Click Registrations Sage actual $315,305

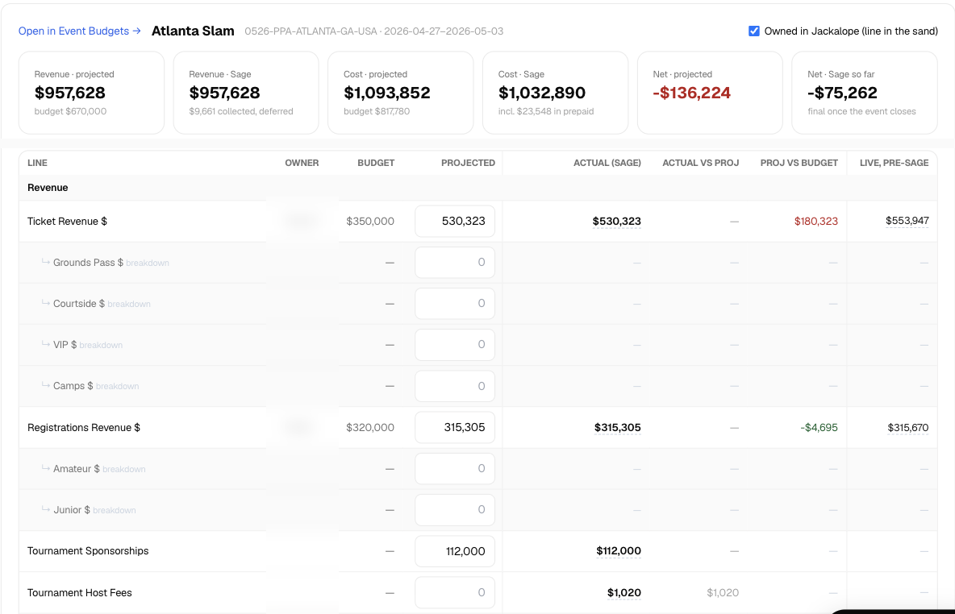click(x=618, y=427)
